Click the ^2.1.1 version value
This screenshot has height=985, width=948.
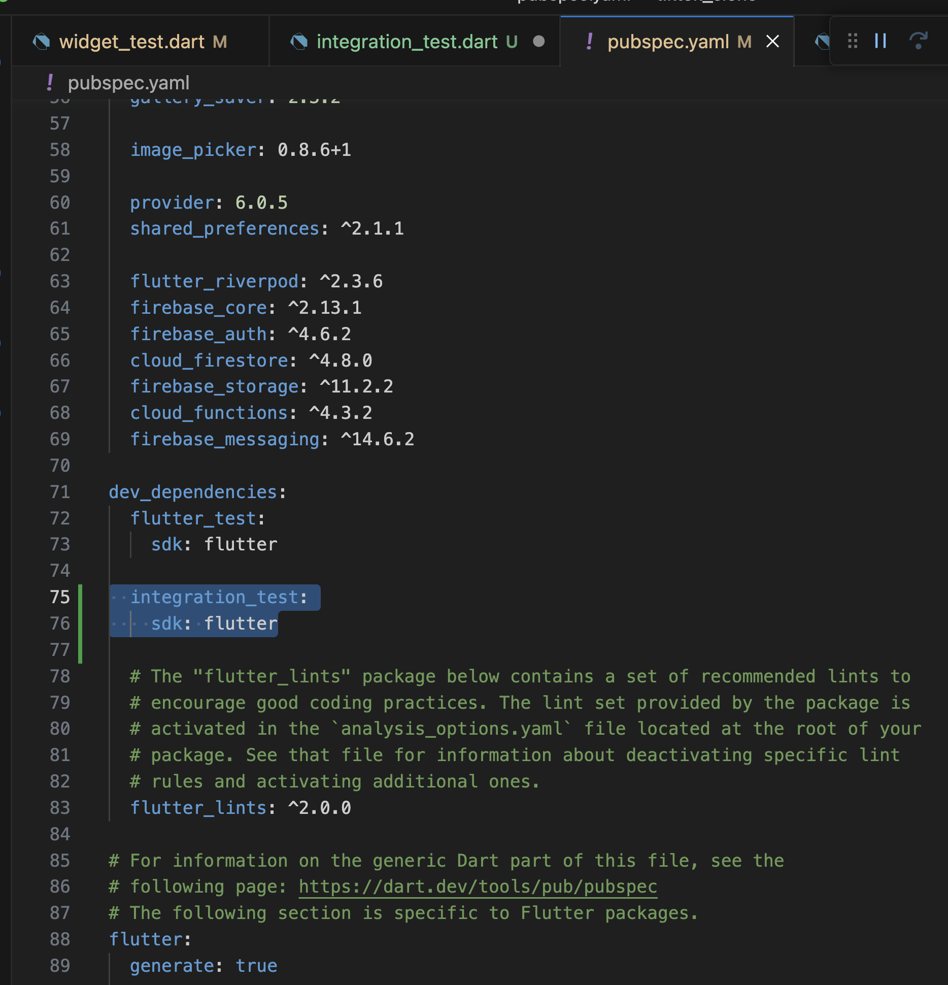tap(373, 229)
